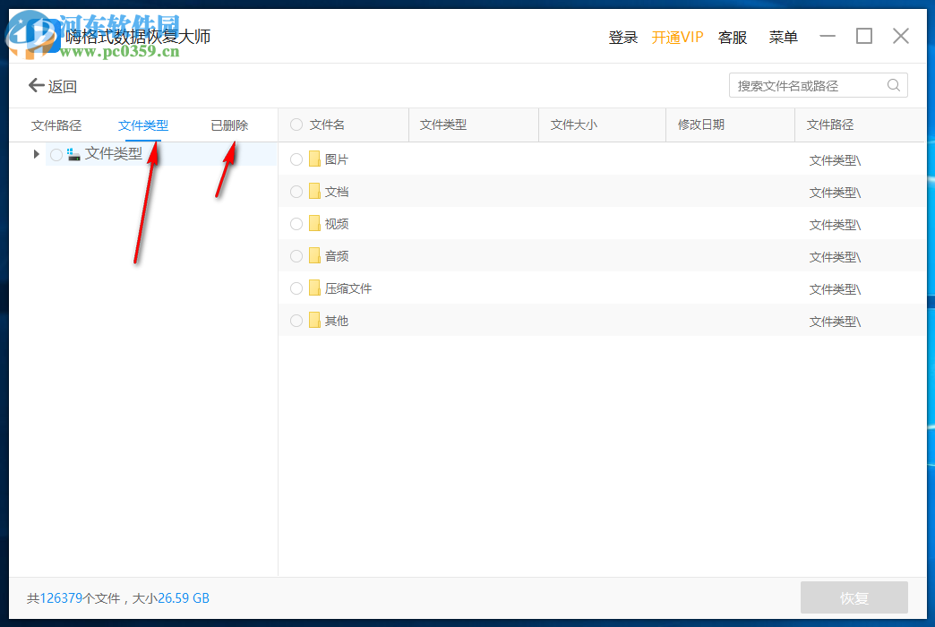The height and width of the screenshot is (627, 935).
Task: Click inside the file search input box
Action: 806,85
